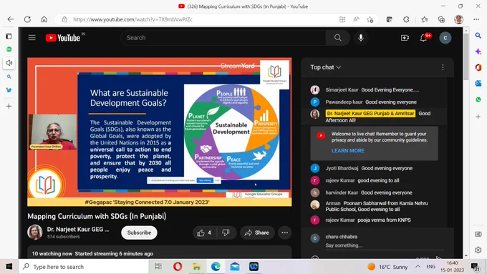Screen dimensions: 487x274
Task: Open Outlook in Edge sidebar
Action: point(478,83)
